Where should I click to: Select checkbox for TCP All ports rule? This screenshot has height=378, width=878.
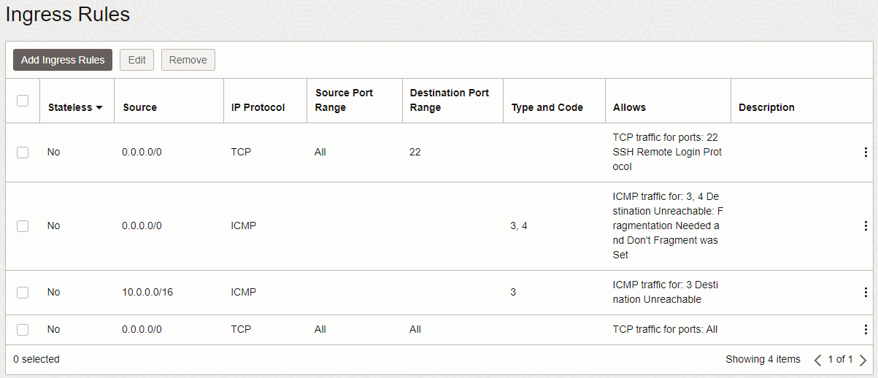(23, 330)
